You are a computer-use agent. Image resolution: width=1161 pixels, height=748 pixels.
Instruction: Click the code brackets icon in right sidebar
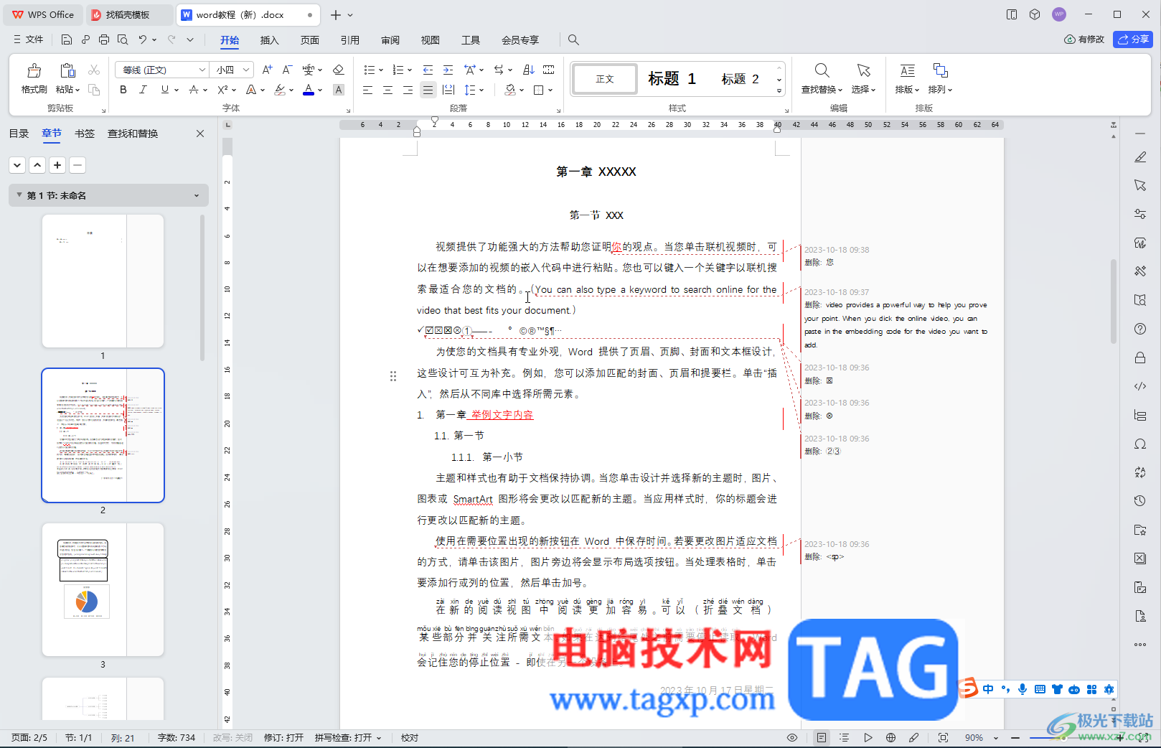pos(1140,386)
